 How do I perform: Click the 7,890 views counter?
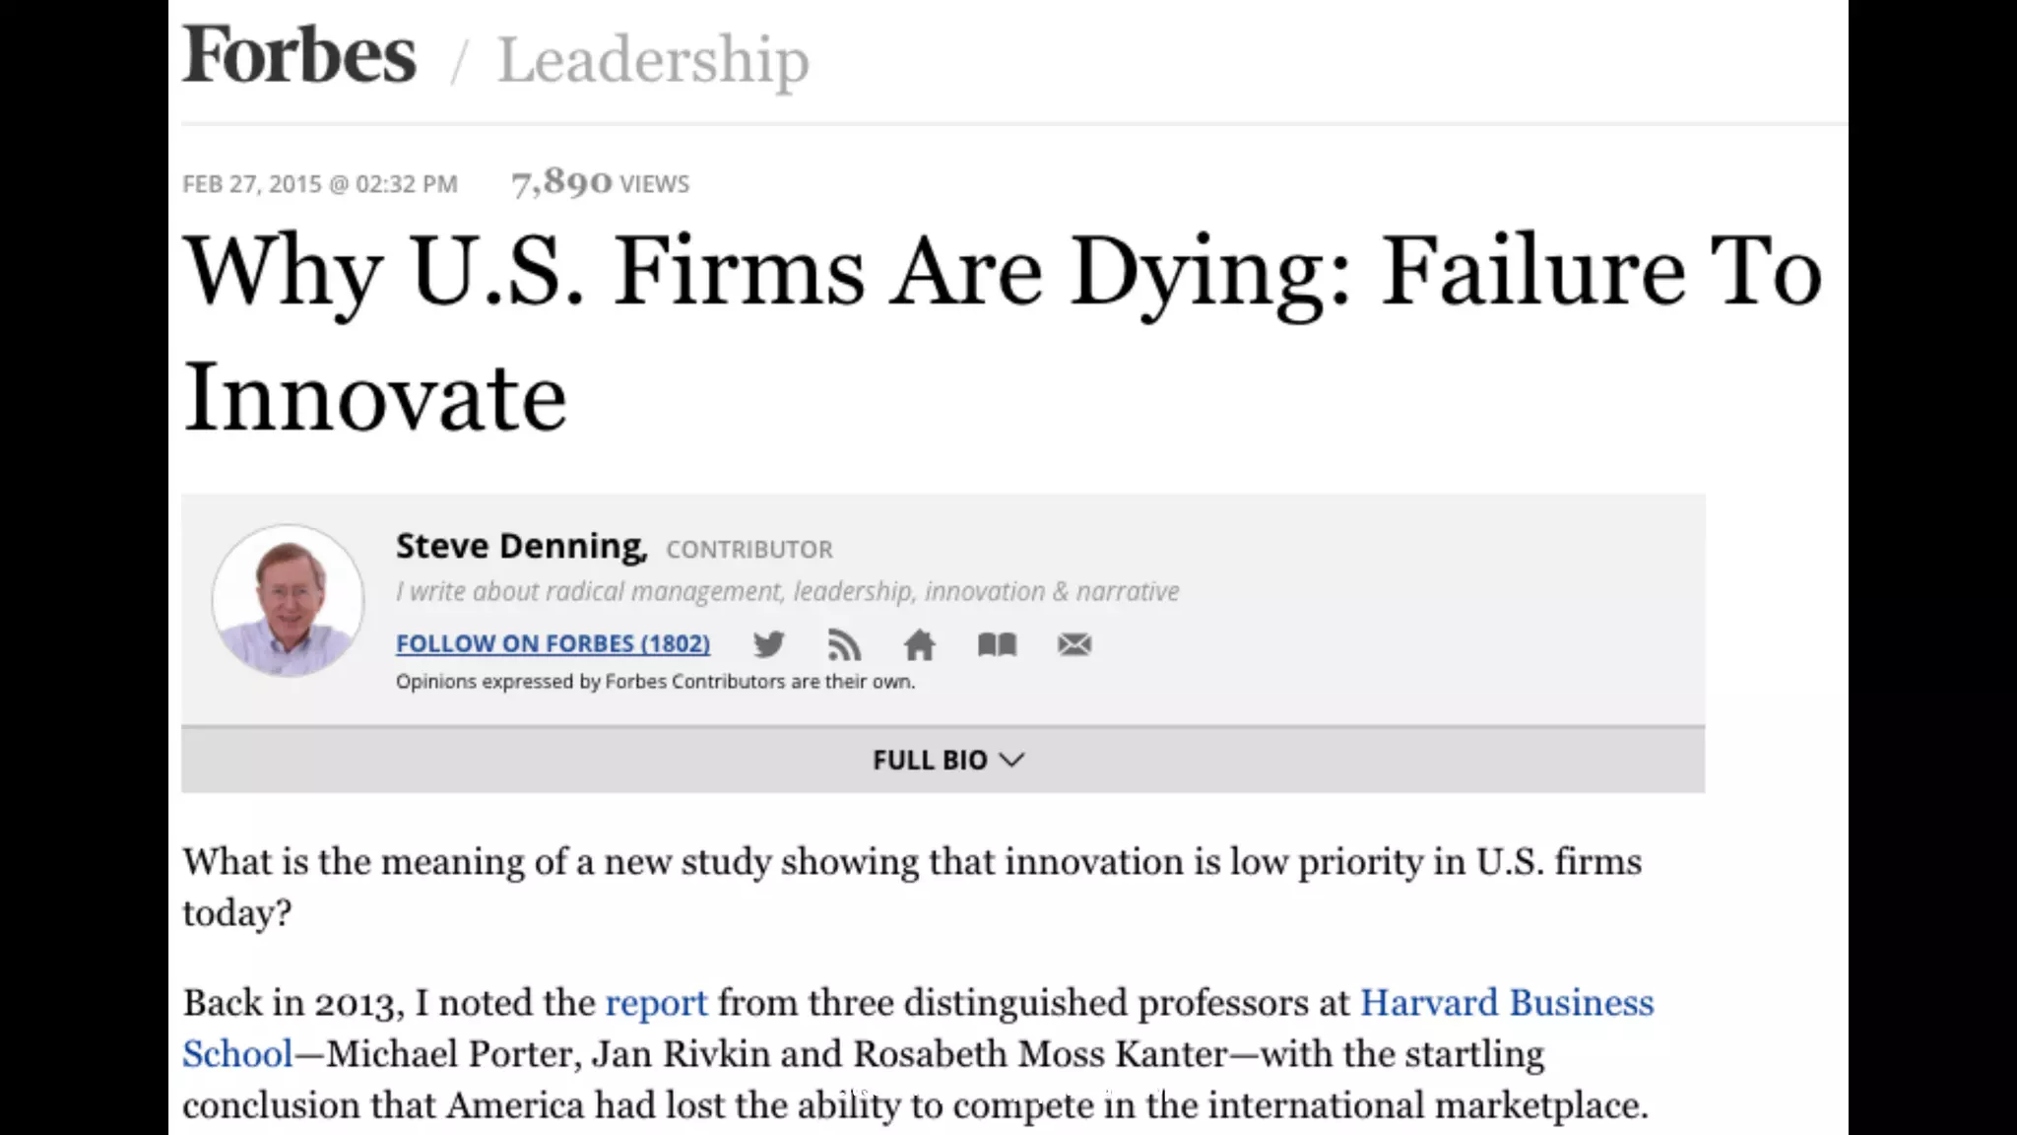click(x=600, y=183)
